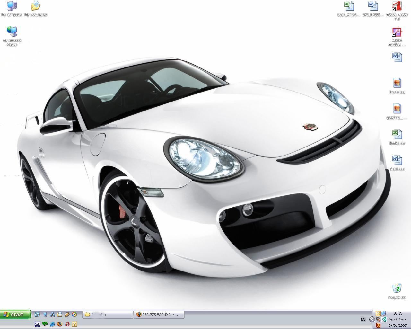Viewport: 411px width, 329px height.
Task: Launch Firefox from the Quick Launch bar
Action: tap(60, 324)
